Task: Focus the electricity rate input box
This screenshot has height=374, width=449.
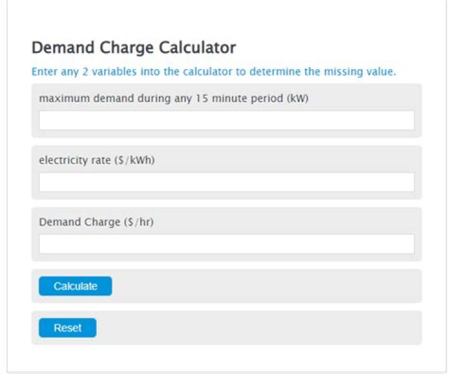Action: click(x=226, y=182)
